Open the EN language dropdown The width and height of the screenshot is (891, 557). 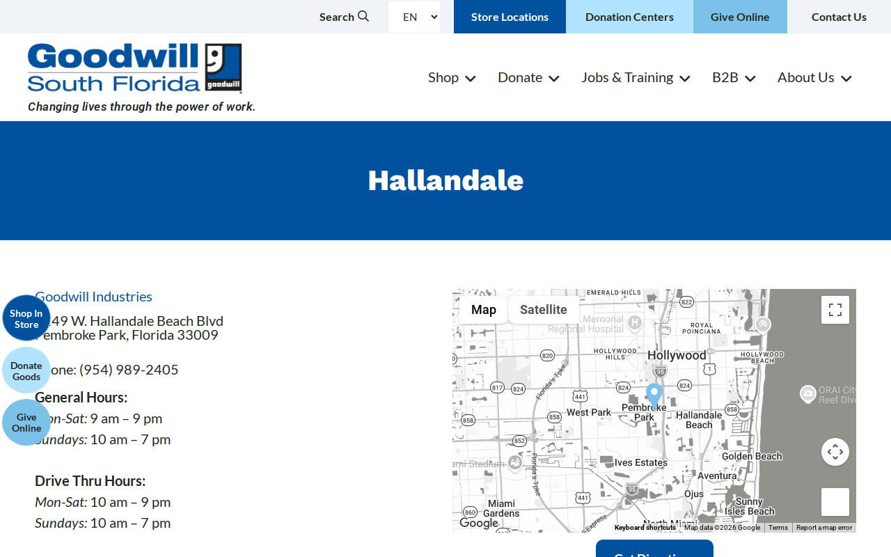[x=414, y=17]
